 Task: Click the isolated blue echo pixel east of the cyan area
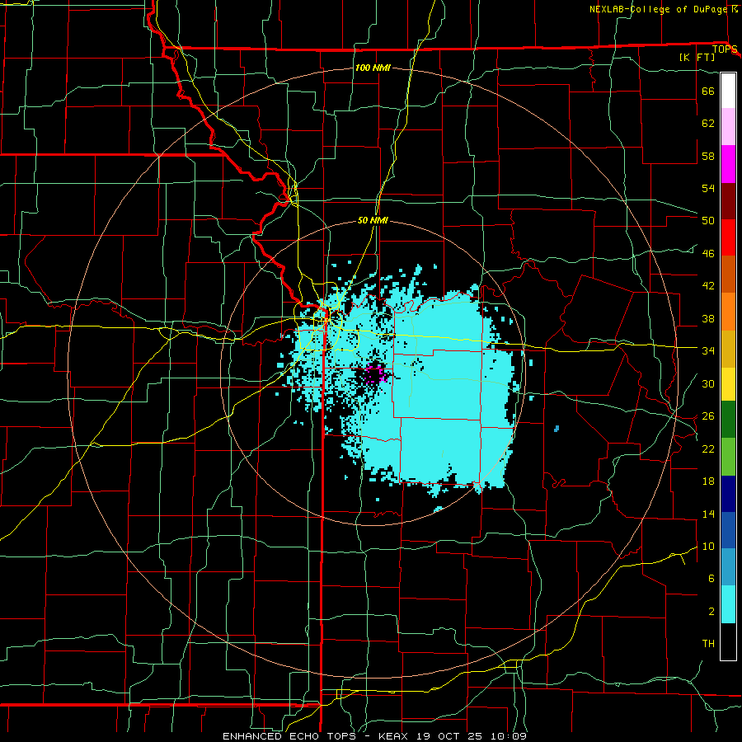point(556,429)
